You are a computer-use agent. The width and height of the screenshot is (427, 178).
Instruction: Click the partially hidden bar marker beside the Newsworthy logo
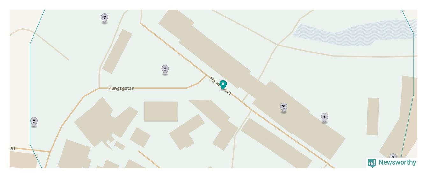pyautogui.click(x=393, y=156)
